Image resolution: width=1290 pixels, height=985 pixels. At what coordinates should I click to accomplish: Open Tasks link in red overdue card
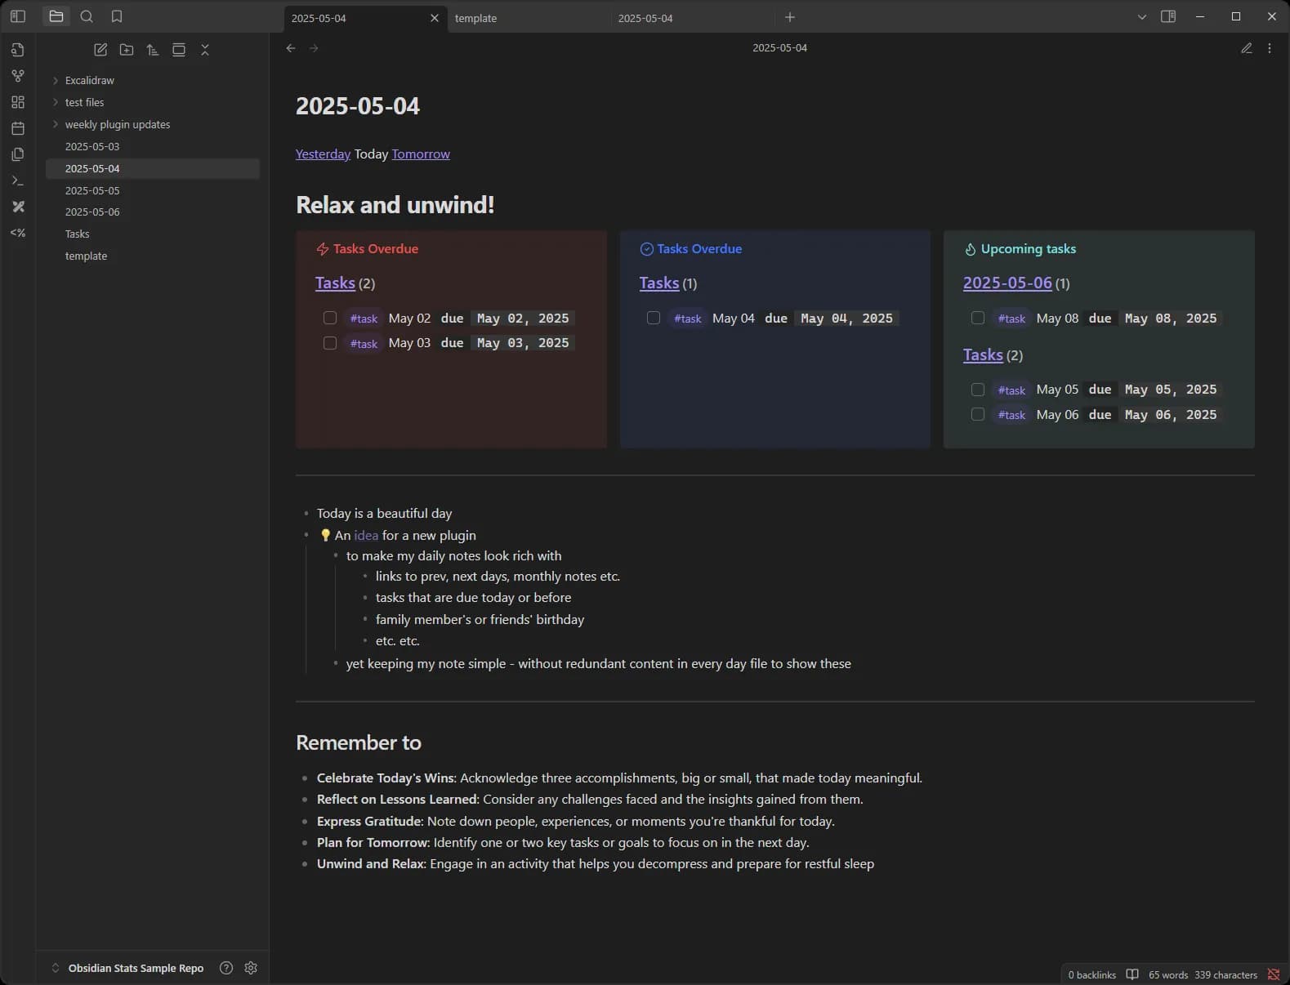335,283
